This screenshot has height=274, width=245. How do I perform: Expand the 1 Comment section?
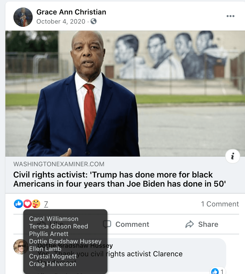tap(220, 204)
